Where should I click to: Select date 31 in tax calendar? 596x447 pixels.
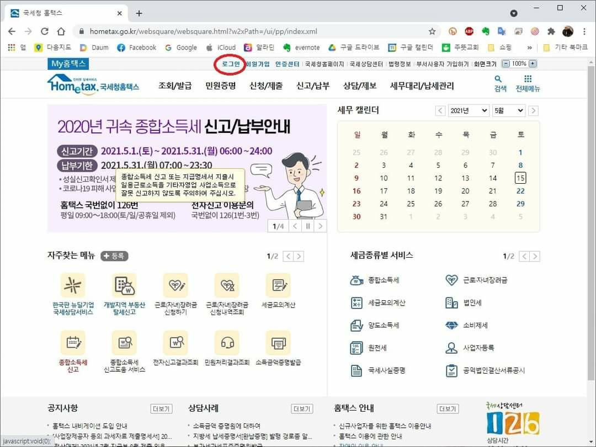[384, 217]
